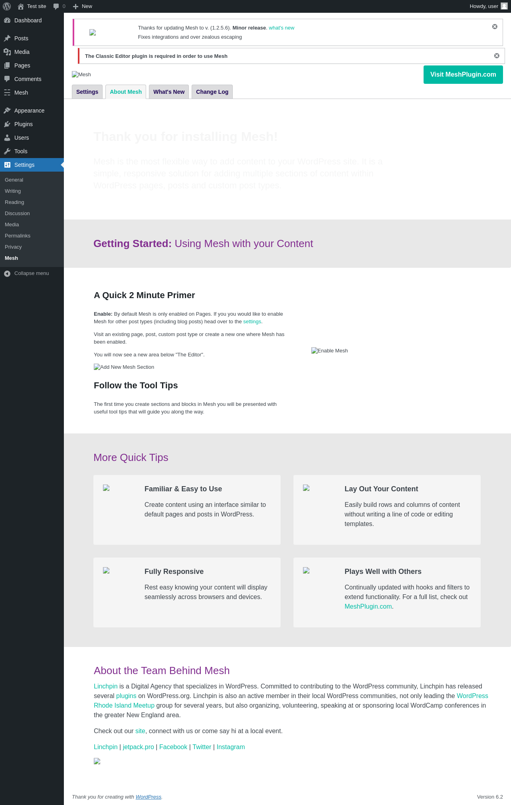Switch to the Settings tab
The width and height of the screenshot is (511, 805).
point(87,92)
